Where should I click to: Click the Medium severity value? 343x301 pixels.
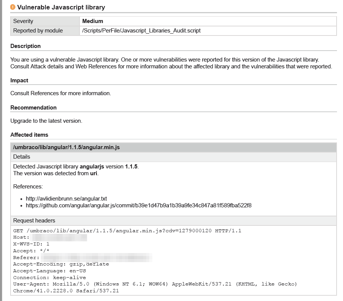(93, 21)
